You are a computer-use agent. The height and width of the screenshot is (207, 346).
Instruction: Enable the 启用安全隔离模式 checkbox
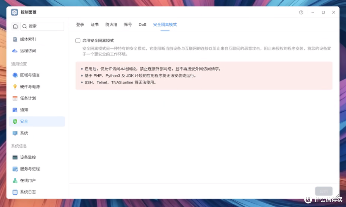[x=78, y=41]
